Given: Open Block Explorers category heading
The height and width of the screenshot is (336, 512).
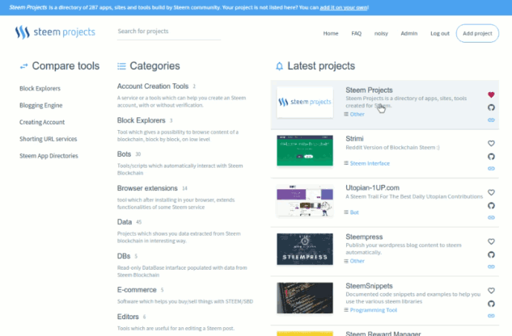Looking at the screenshot, I should (x=141, y=120).
